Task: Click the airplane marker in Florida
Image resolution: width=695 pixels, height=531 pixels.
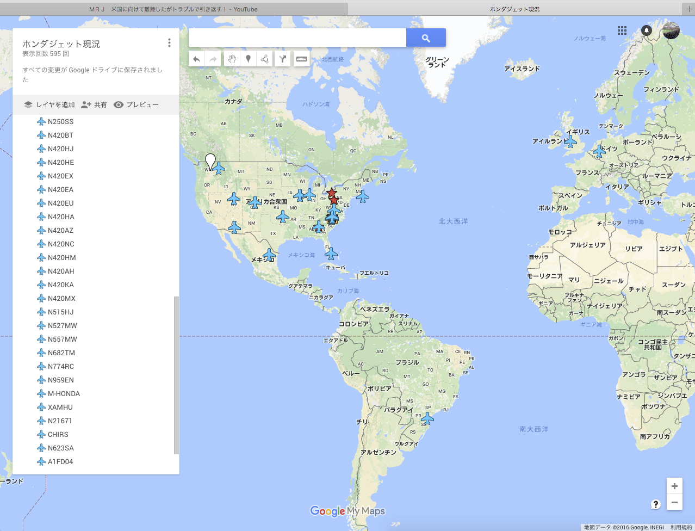Action: pyautogui.click(x=331, y=254)
